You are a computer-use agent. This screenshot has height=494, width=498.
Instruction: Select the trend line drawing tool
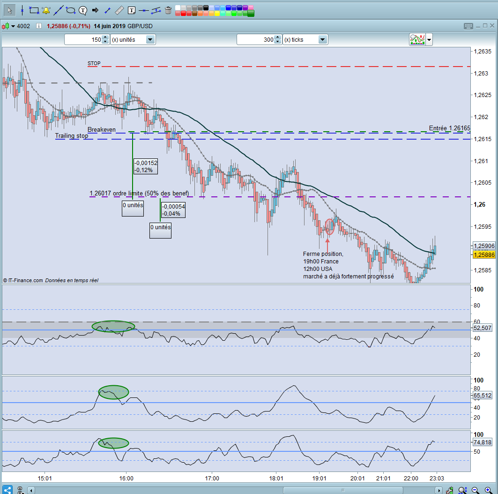(x=58, y=10)
